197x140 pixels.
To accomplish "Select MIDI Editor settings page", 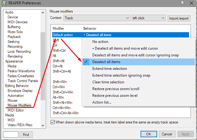I will point(16,110).
